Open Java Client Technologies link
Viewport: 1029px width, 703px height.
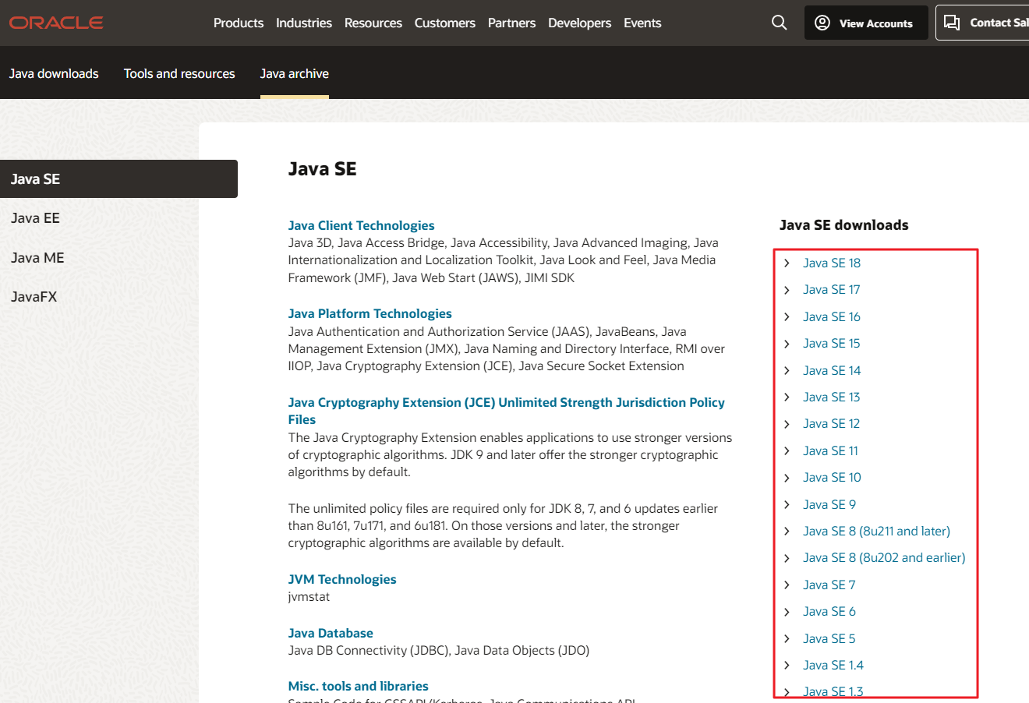(362, 225)
